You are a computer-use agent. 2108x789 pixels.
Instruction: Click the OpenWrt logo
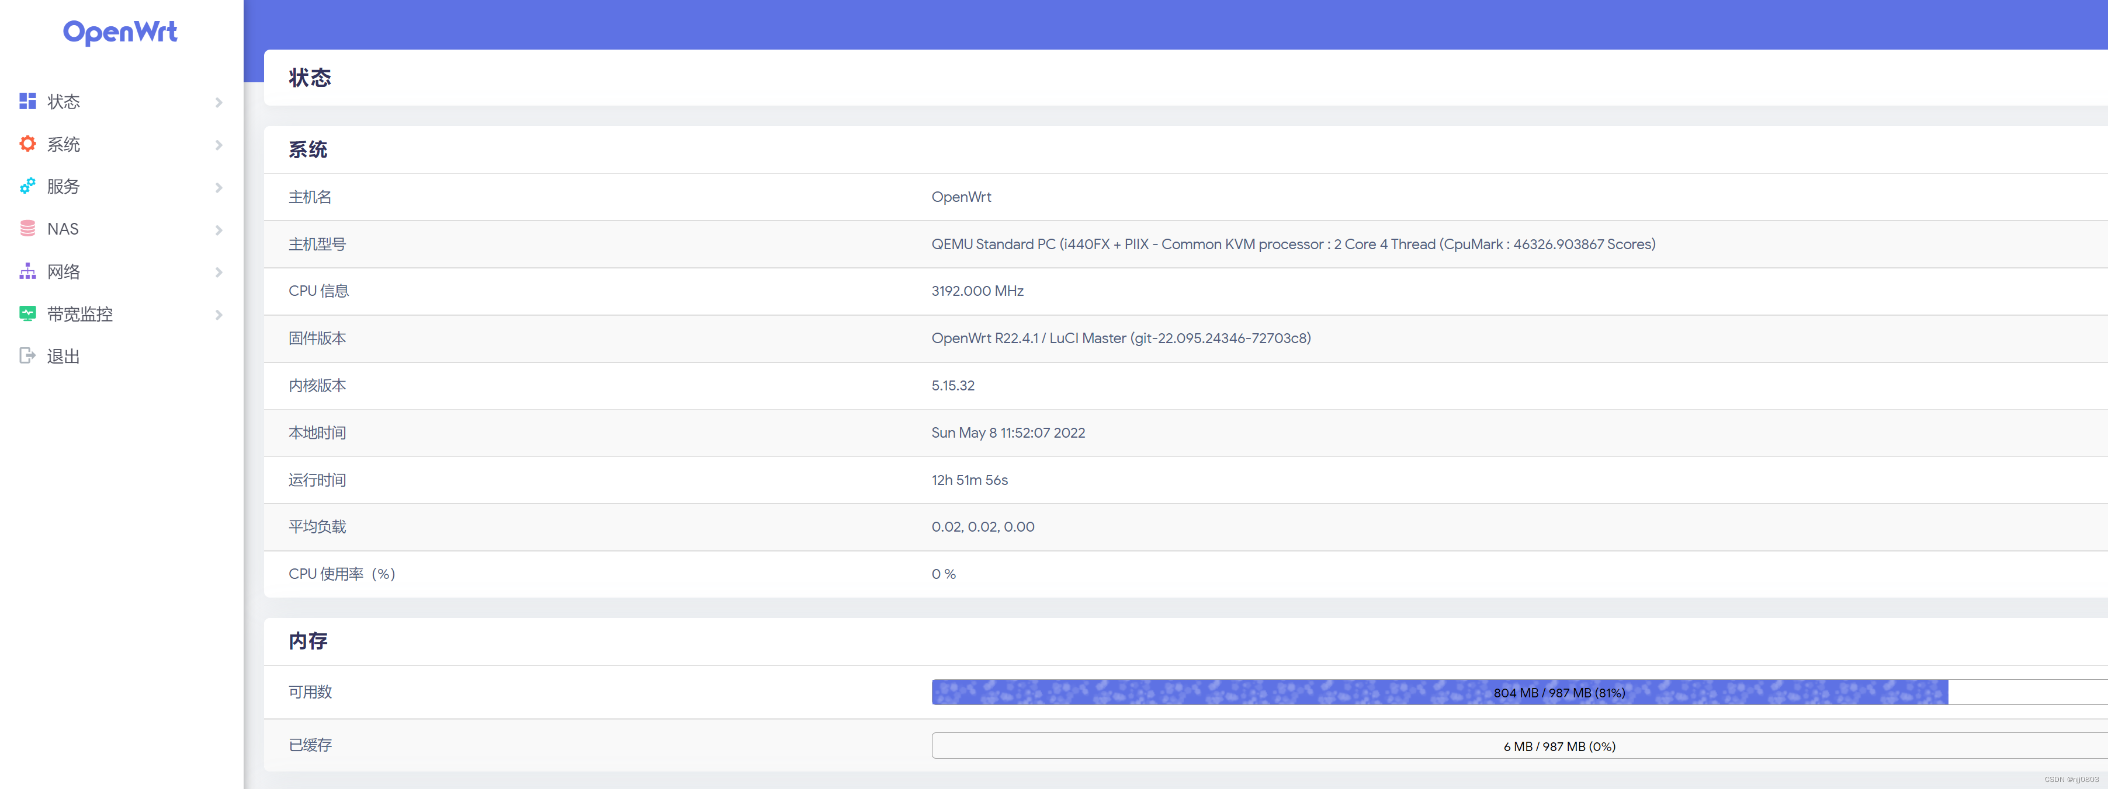click(x=120, y=32)
